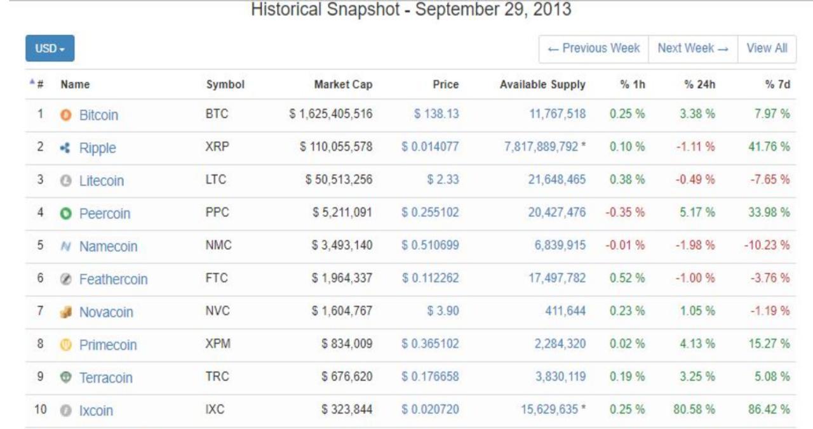
Task: Go to Next Week snapshot
Action: [x=692, y=48]
